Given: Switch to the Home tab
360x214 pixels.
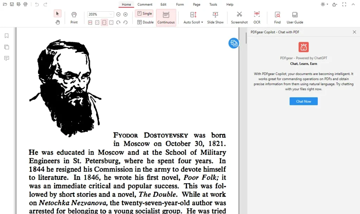Looking at the screenshot, I should 126,4.
